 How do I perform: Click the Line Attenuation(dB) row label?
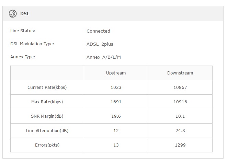(x=47, y=131)
